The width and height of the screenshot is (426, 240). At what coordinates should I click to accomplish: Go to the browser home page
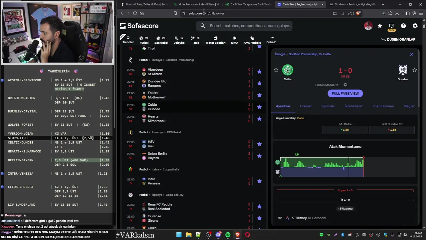(x=142, y=13)
